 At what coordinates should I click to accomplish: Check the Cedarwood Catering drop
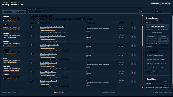[x=32, y=72]
